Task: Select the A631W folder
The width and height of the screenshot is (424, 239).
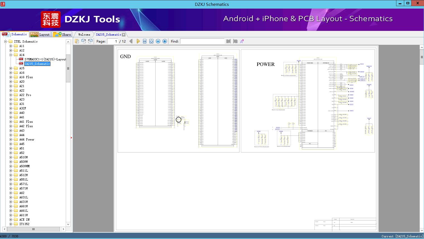Action: coord(24,202)
